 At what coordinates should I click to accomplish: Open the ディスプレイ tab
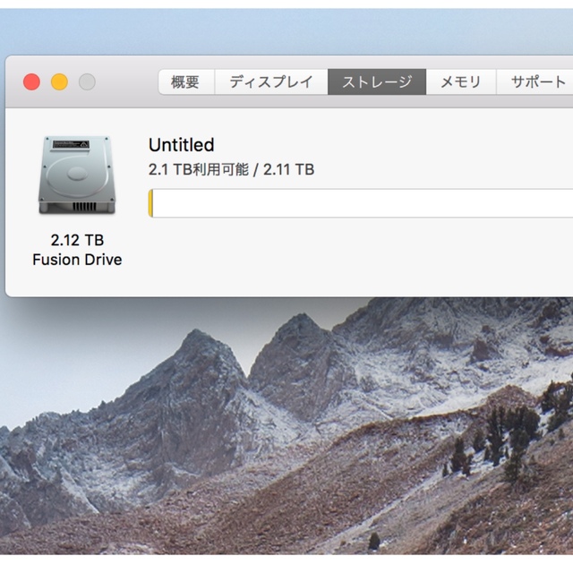coord(271,81)
